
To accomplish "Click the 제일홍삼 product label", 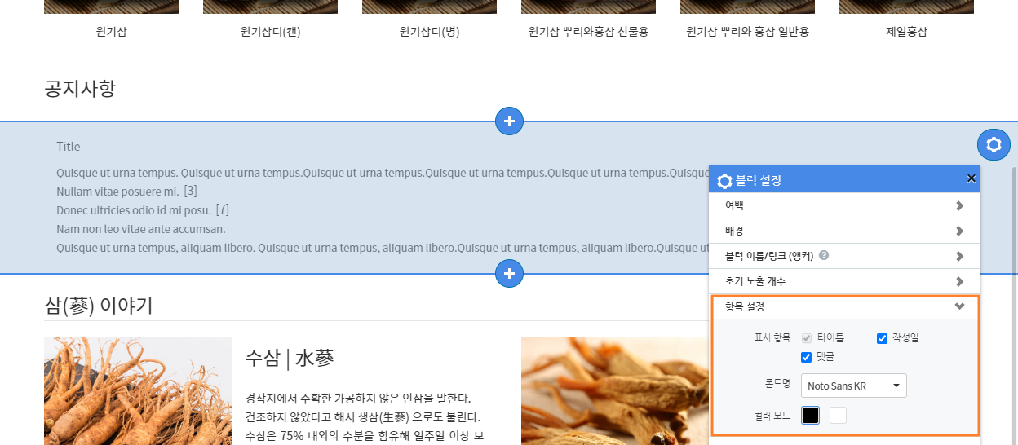I will tap(906, 33).
